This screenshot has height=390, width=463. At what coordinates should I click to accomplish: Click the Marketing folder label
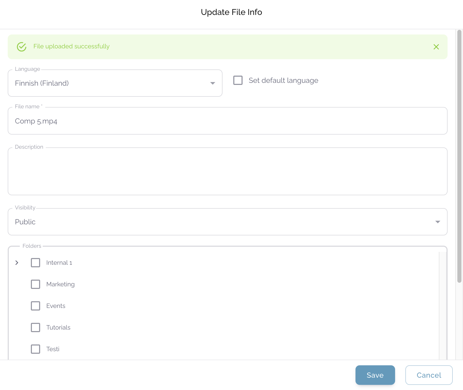click(x=60, y=284)
